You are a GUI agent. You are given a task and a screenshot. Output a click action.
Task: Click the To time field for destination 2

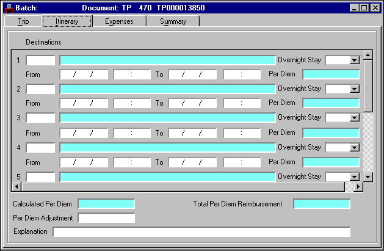point(242,103)
